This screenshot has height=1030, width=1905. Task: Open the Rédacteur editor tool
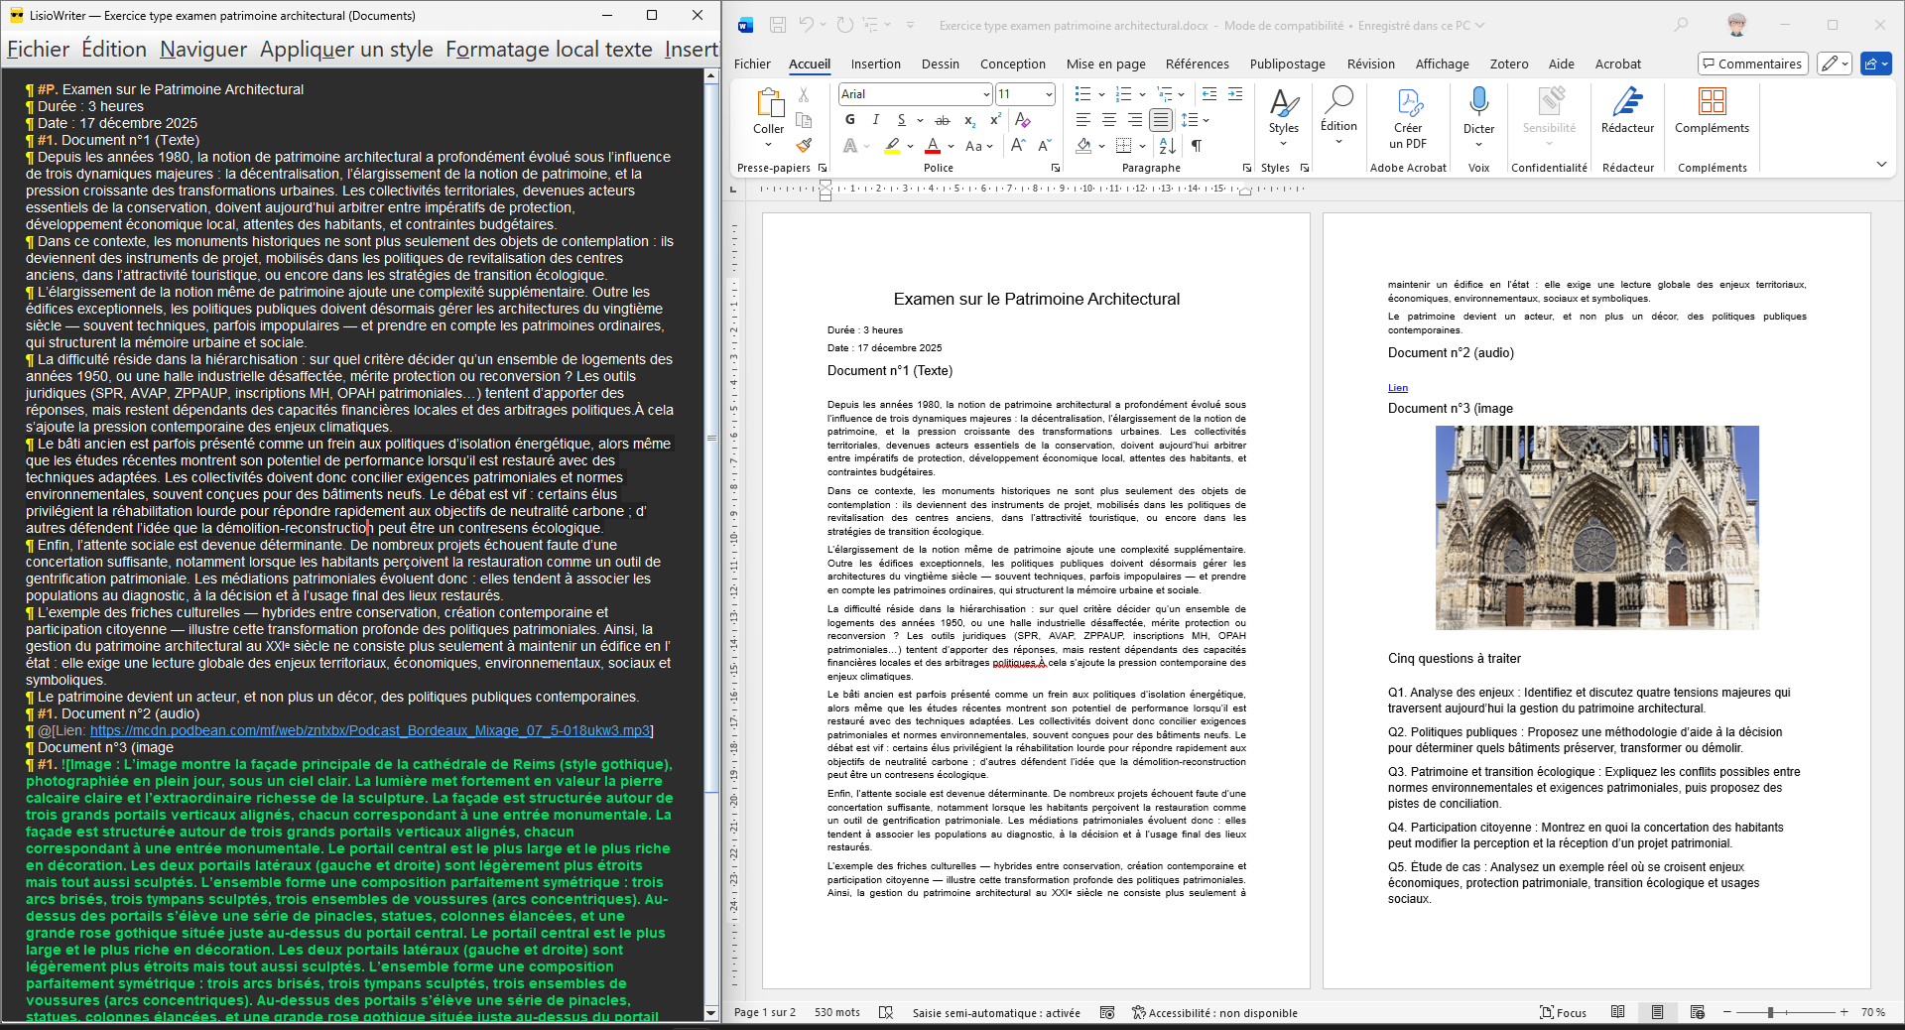[x=1627, y=111]
